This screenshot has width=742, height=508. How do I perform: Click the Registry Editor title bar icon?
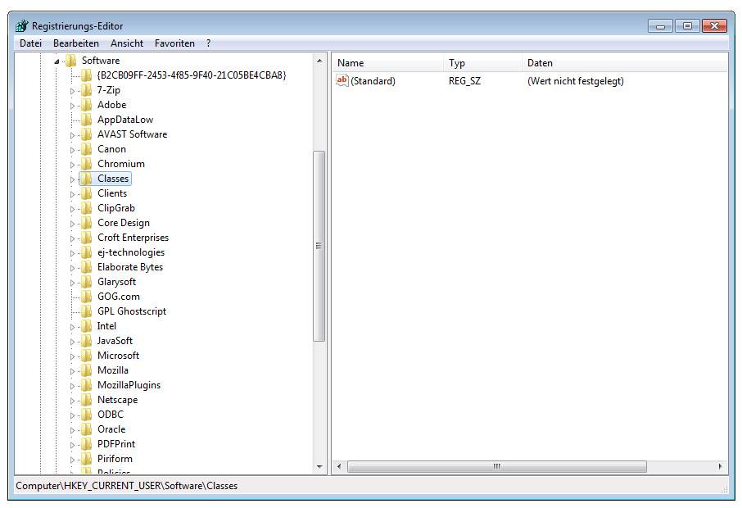click(21, 25)
